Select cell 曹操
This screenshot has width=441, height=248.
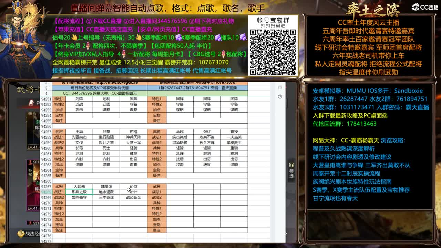pos(234,132)
